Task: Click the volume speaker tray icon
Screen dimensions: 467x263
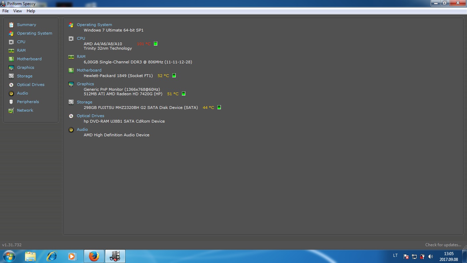Action: tap(430, 256)
